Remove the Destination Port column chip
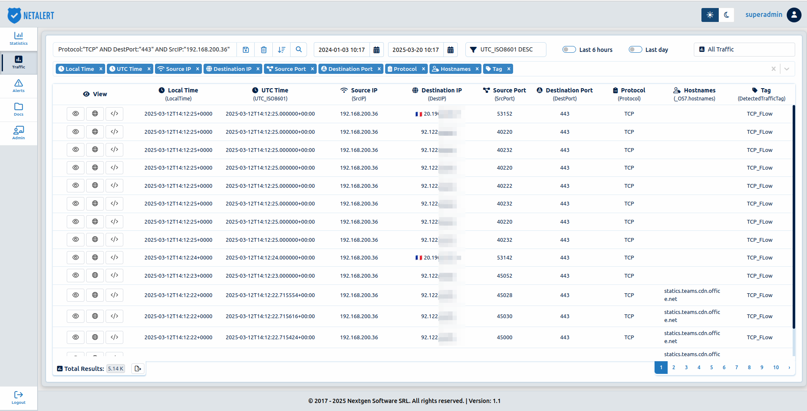The width and height of the screenshot is (807, 411). coord(379,69)
